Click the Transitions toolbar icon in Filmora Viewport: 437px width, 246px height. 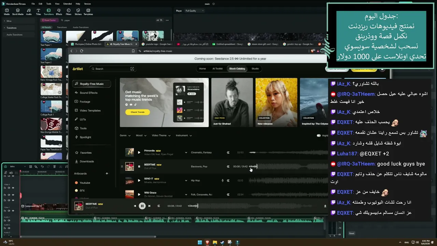(x=48, y=12)
